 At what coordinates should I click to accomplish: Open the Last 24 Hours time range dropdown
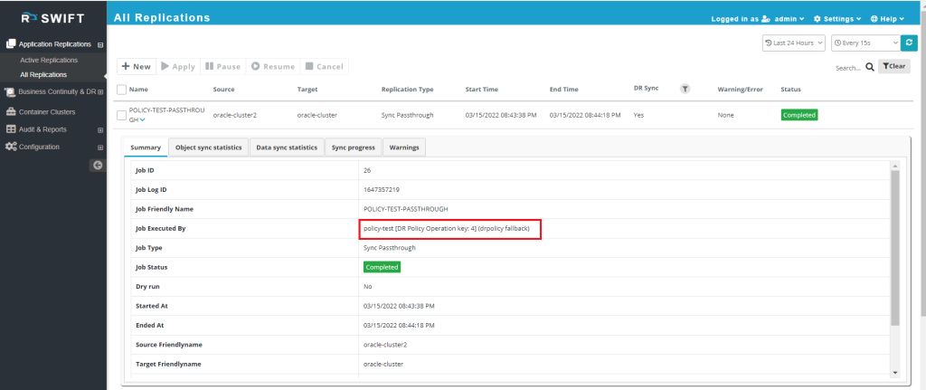click(794, 43)
